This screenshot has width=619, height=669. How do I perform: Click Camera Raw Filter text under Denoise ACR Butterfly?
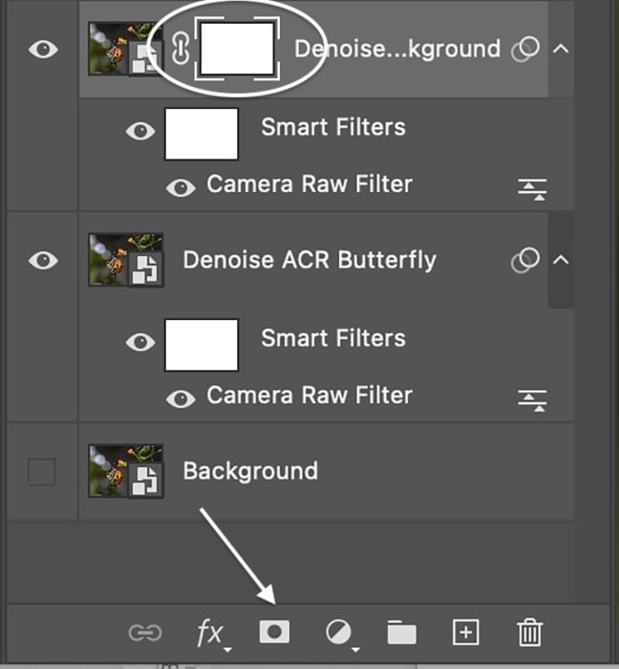[309, 396]
